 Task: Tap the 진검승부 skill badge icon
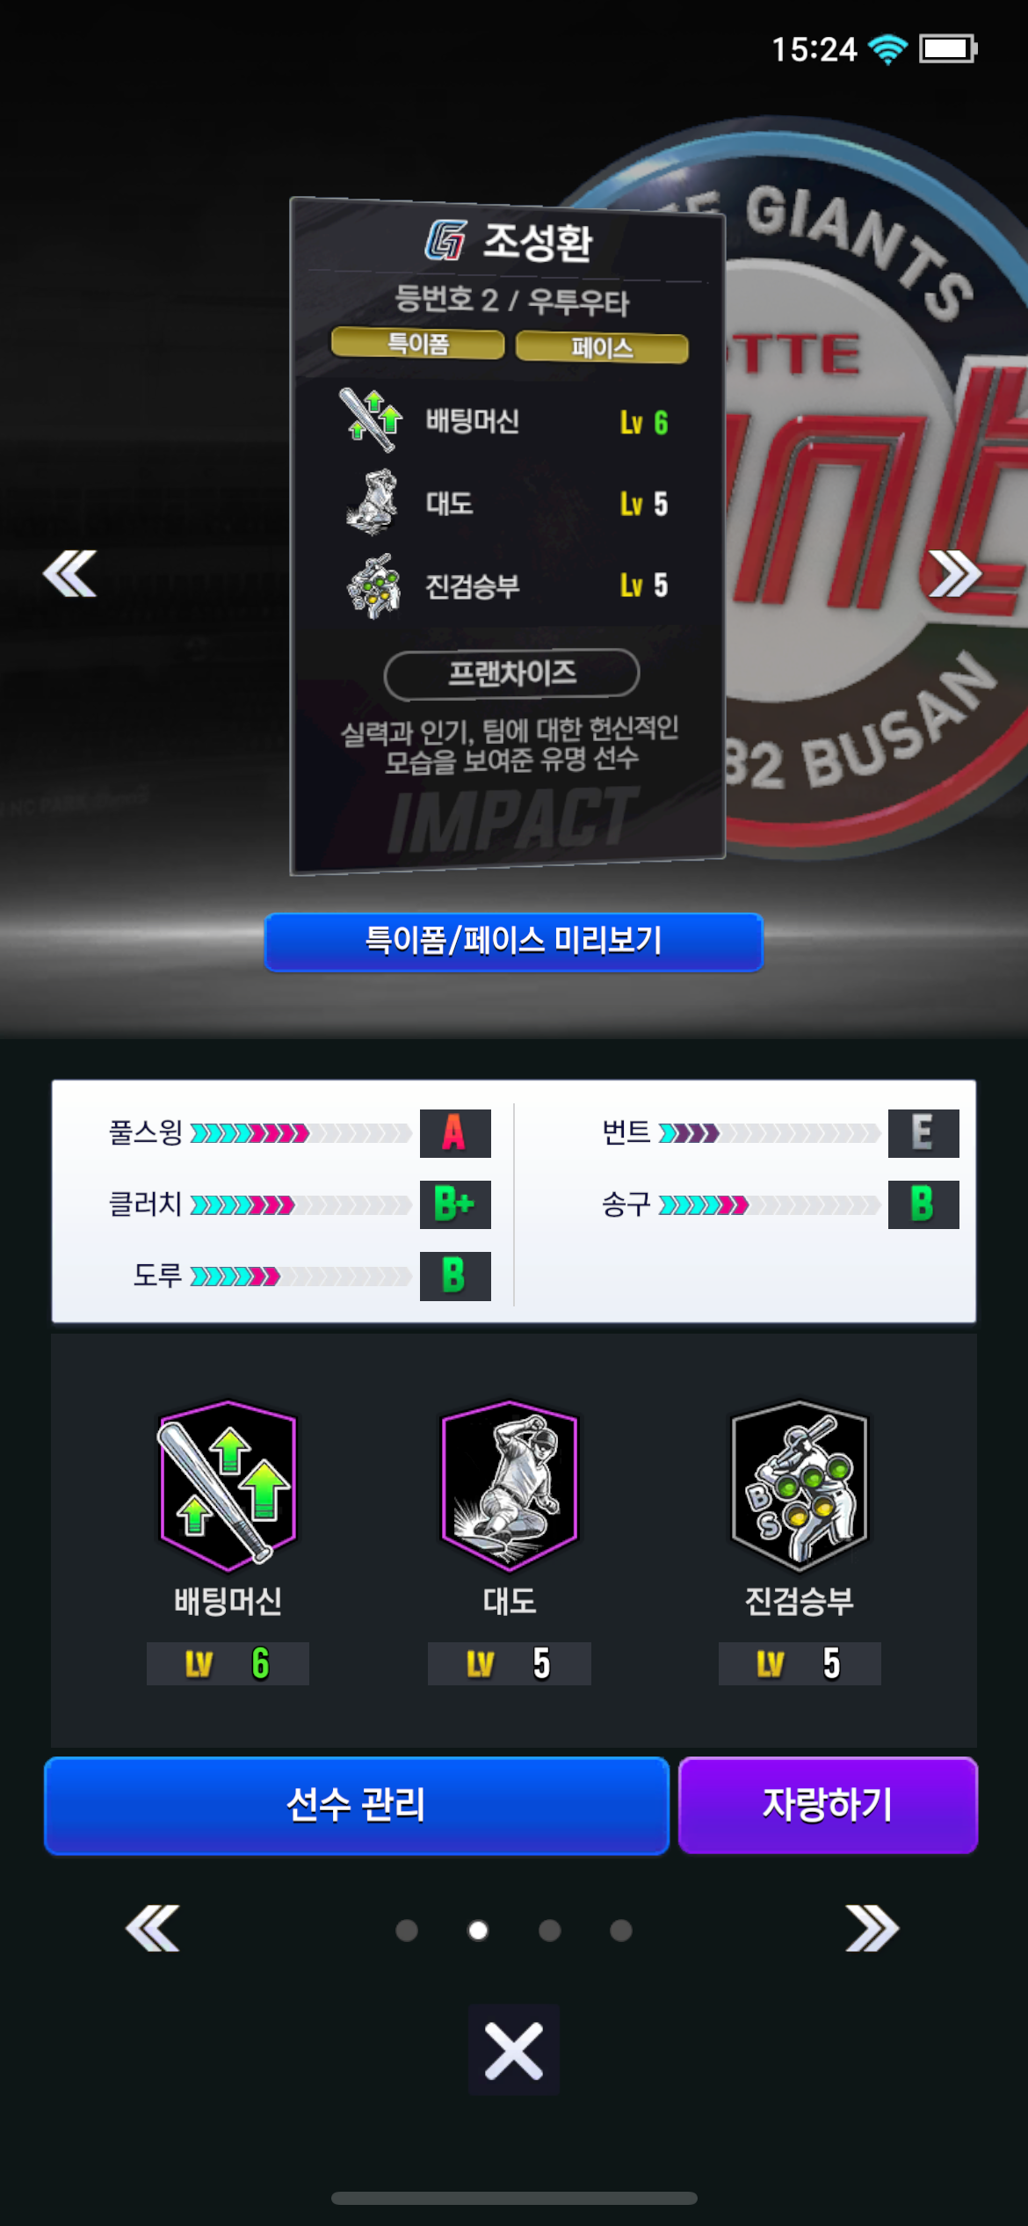pos(800,1486)
